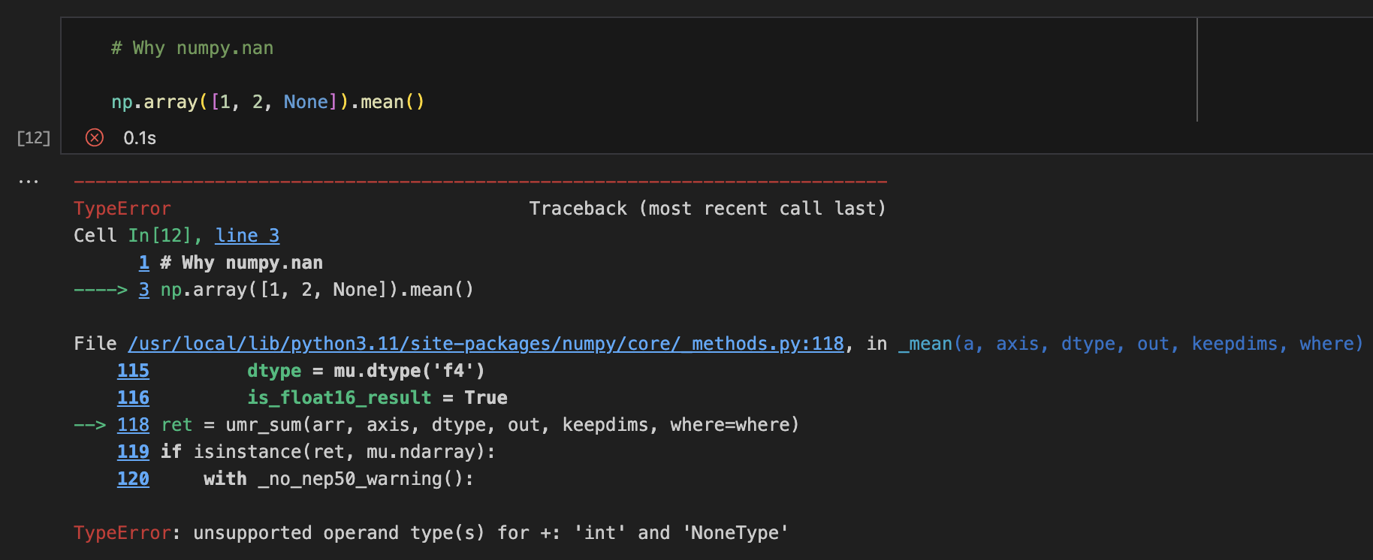Jump to line 120 link
Screen dimensions: 1373x560
coord(133,479)
